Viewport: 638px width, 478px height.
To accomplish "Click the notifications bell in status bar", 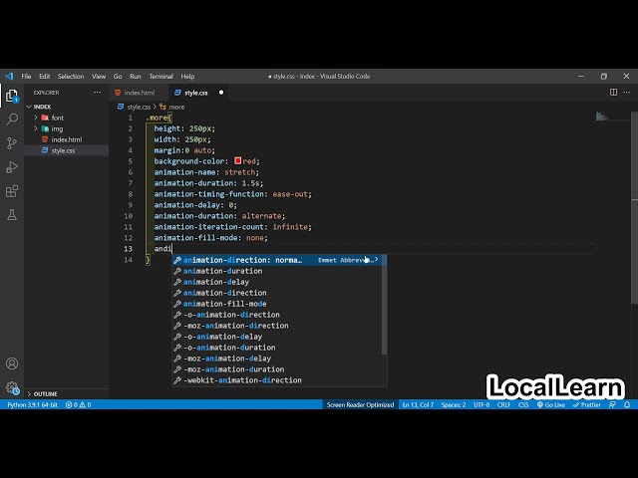I will [627, 405].
